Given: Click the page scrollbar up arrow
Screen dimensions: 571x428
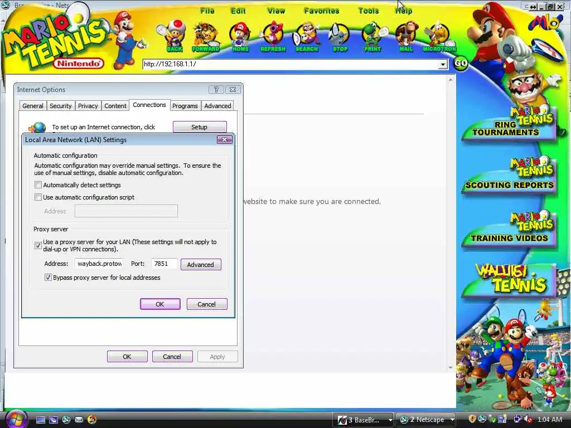Looking at the screenshot, I should 451,80.
